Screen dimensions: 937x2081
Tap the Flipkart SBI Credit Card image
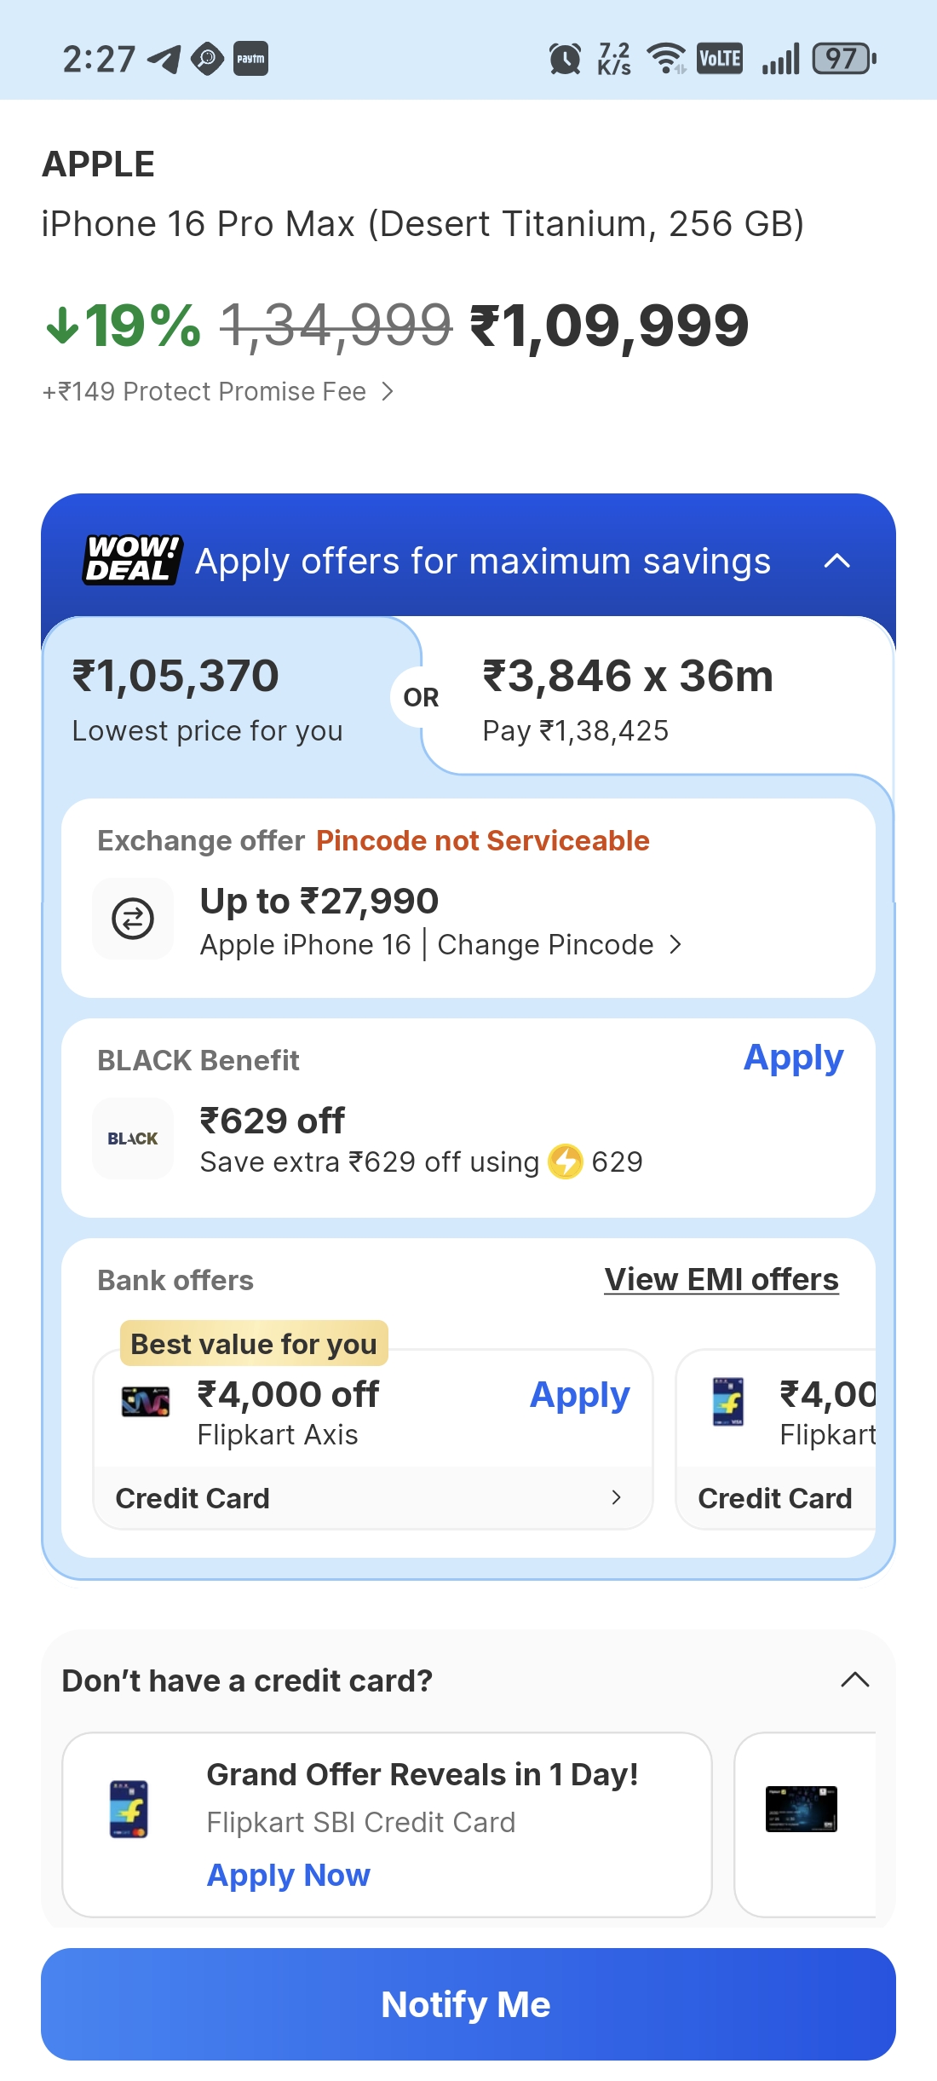coord(129,1808)
